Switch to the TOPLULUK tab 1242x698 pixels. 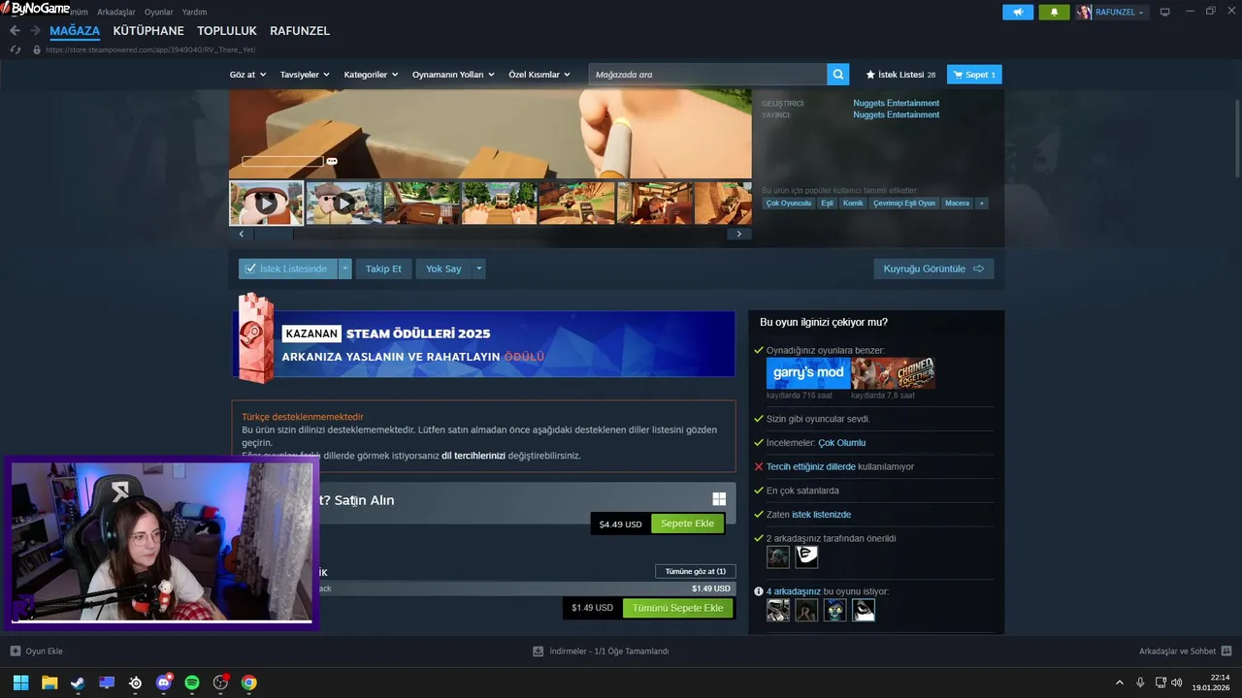[x=227, y=31]
